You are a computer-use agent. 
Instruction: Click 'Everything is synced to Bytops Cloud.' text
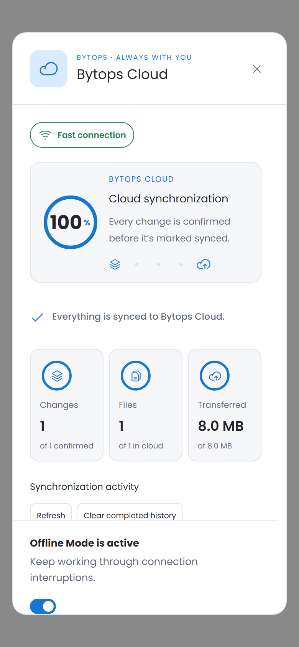pos(138,317)
